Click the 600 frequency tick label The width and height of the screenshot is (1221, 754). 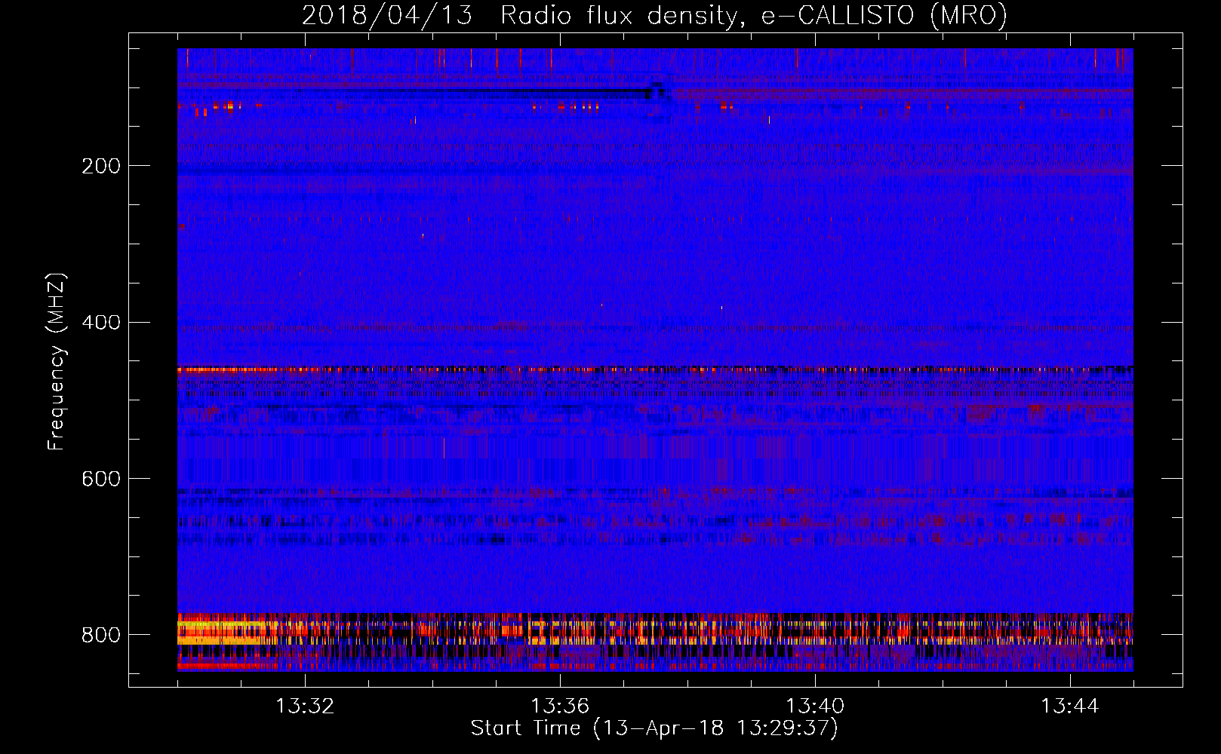point(100,480)
